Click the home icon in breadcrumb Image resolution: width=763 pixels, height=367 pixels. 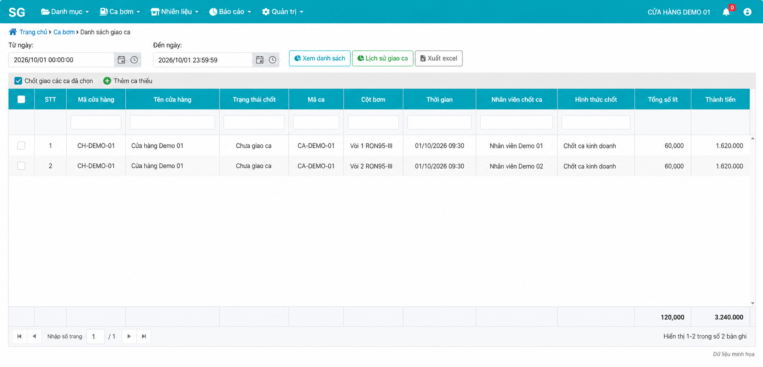point(13,32)
